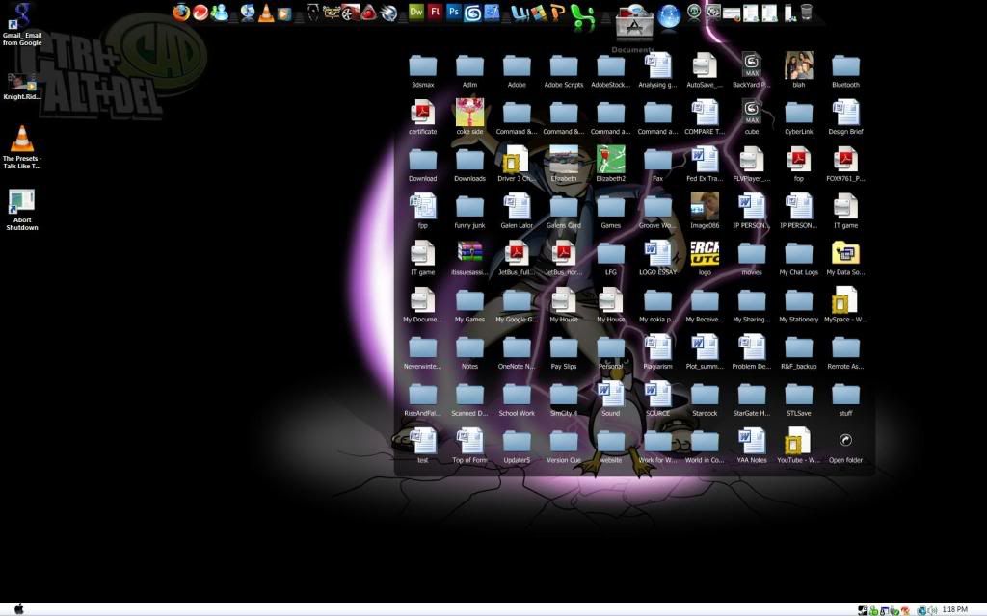The width and height of the screenshot is (987, 616).
Task: Click the 1:18 PM clock
Action: 954,609
